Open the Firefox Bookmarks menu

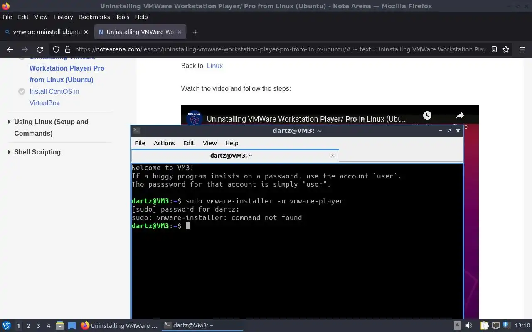coord(94,17)
